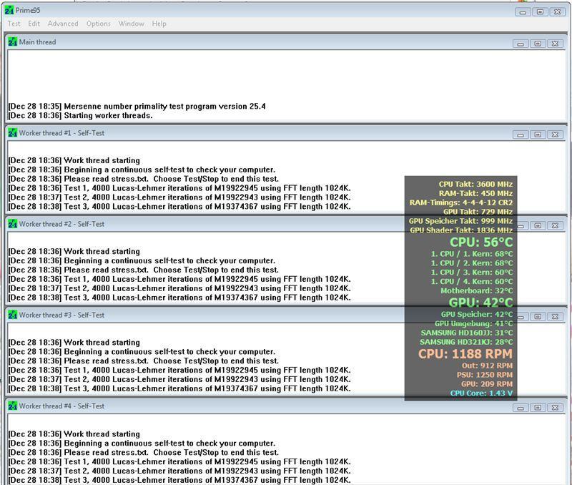Image resolution: width=572 pixels, height=485 pixels.
Task: Click the 'PSU: 1250 RPM' overlay reading
Action: coord(485,375)
